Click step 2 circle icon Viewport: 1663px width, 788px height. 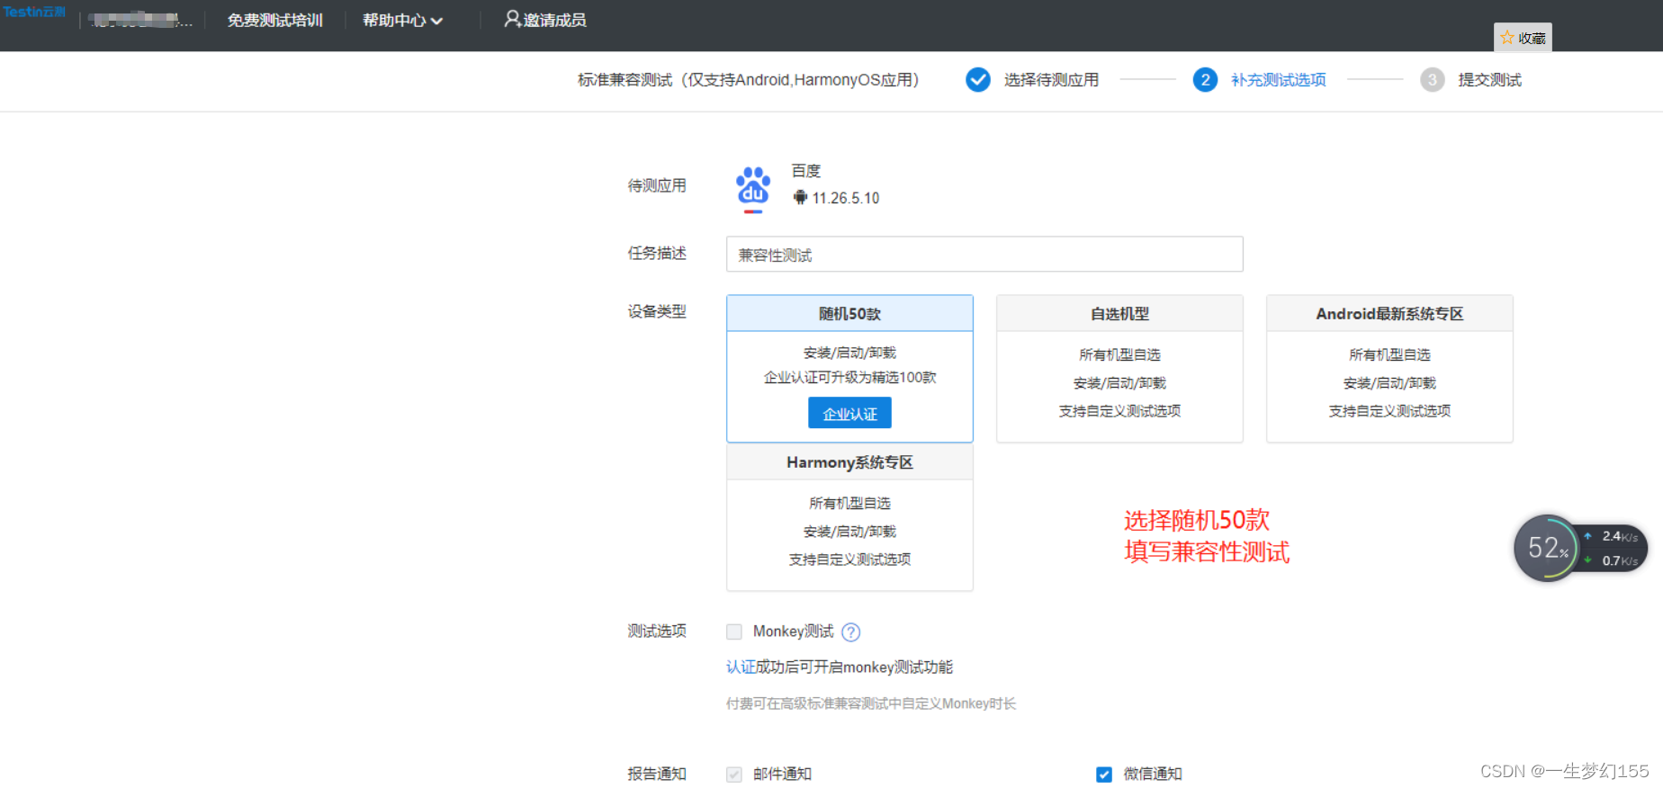1205,80
